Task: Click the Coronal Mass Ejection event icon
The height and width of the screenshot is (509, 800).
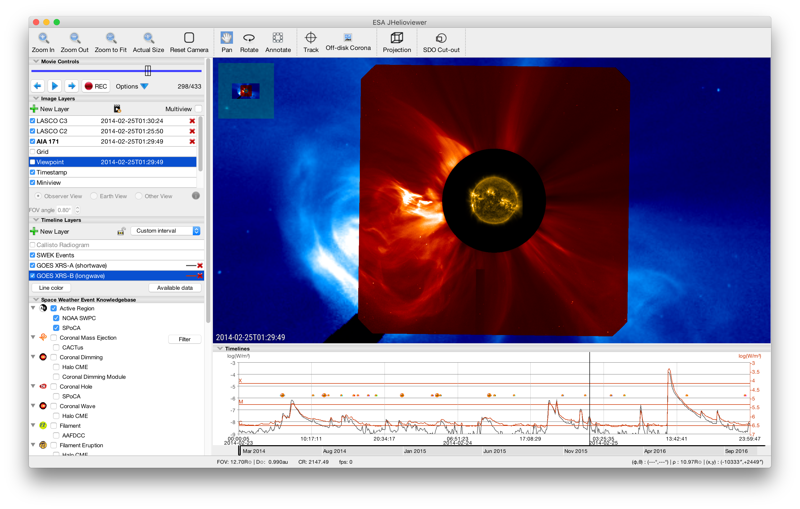Action: pyautogui.click(x=43, y=337)
